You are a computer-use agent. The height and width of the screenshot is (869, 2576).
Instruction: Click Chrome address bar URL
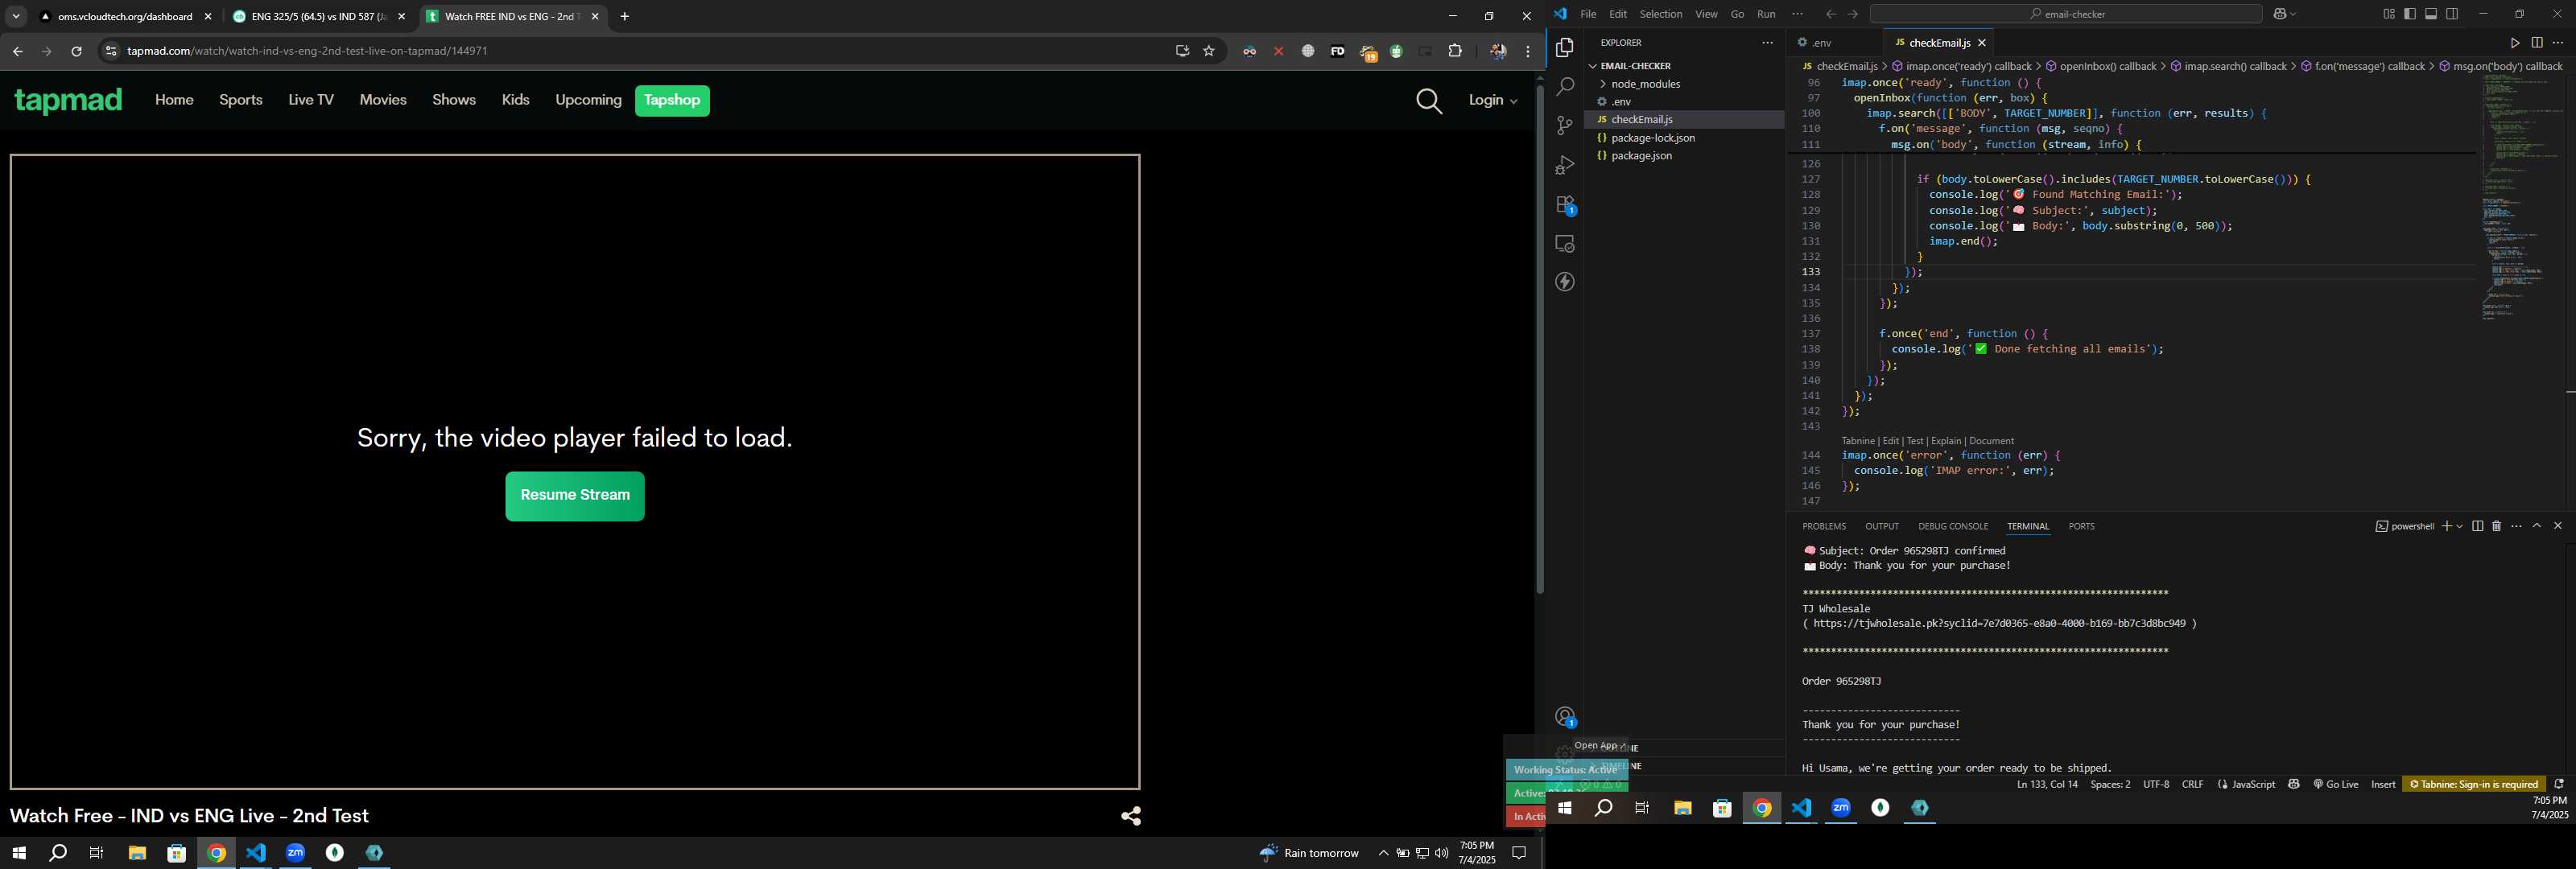pyautogui.click(x=308, y=51)
